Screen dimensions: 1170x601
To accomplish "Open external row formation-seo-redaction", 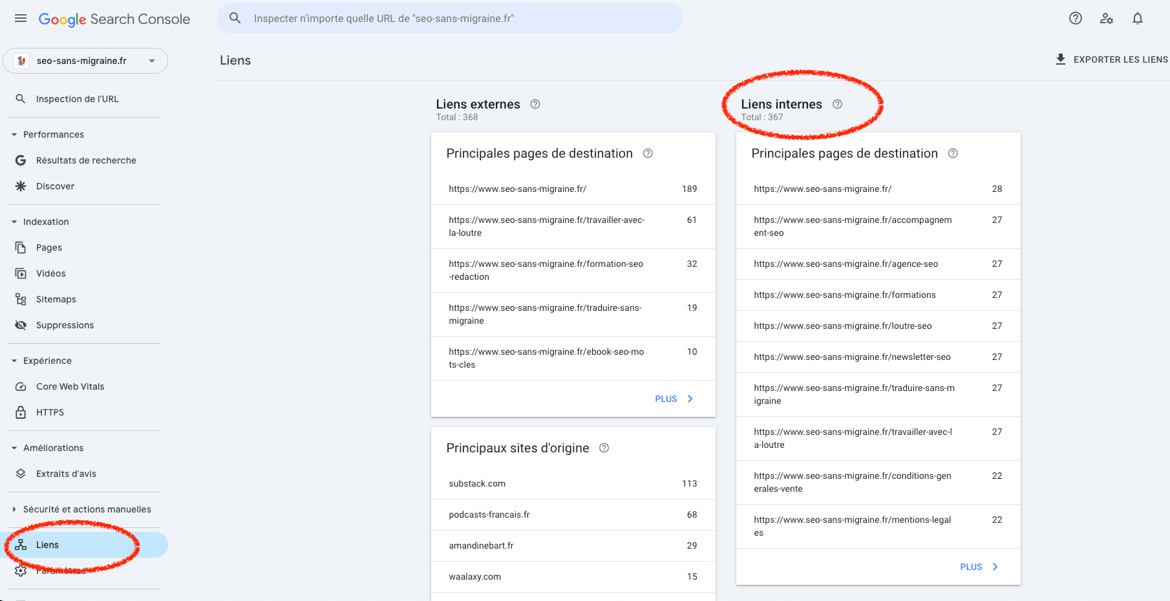I will [x=573, y=270].
